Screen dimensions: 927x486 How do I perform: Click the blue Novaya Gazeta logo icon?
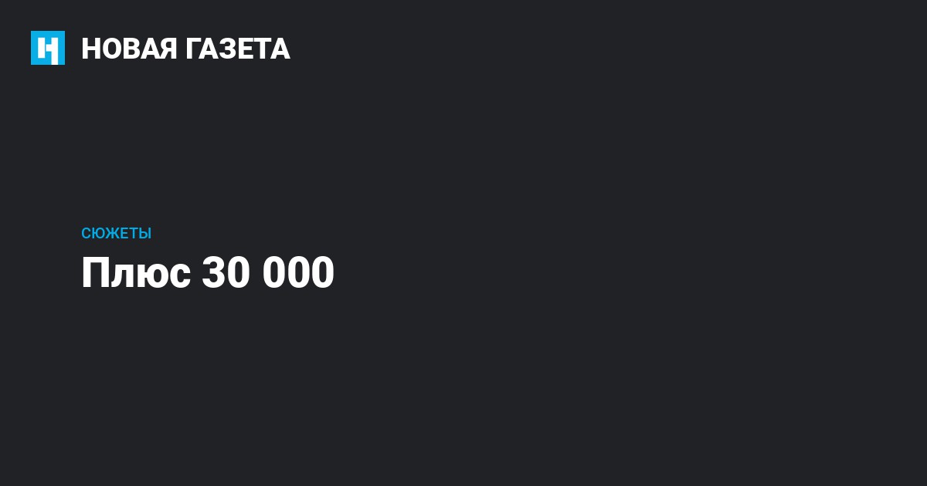[x=48, y=48]
